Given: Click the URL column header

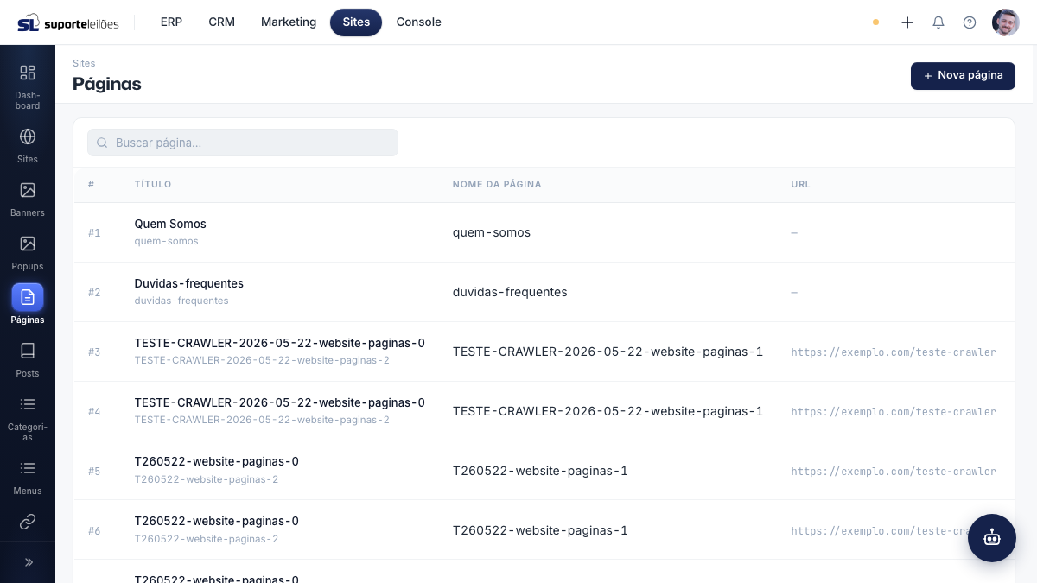Looking at the screenshot, I should click(801, 184).
